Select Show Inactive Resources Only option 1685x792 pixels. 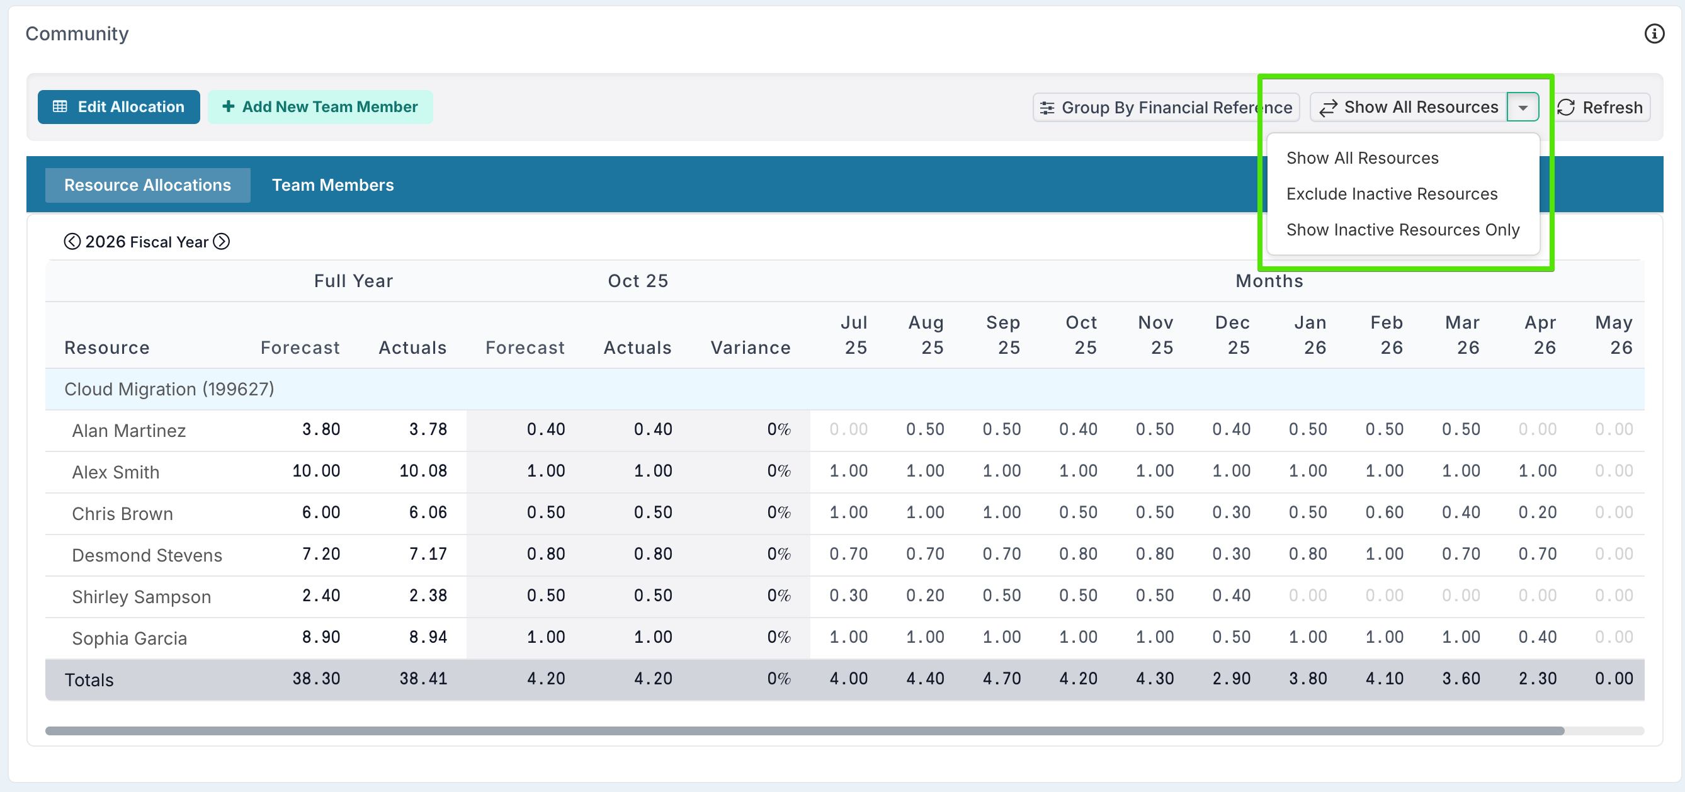[1402, 230]
